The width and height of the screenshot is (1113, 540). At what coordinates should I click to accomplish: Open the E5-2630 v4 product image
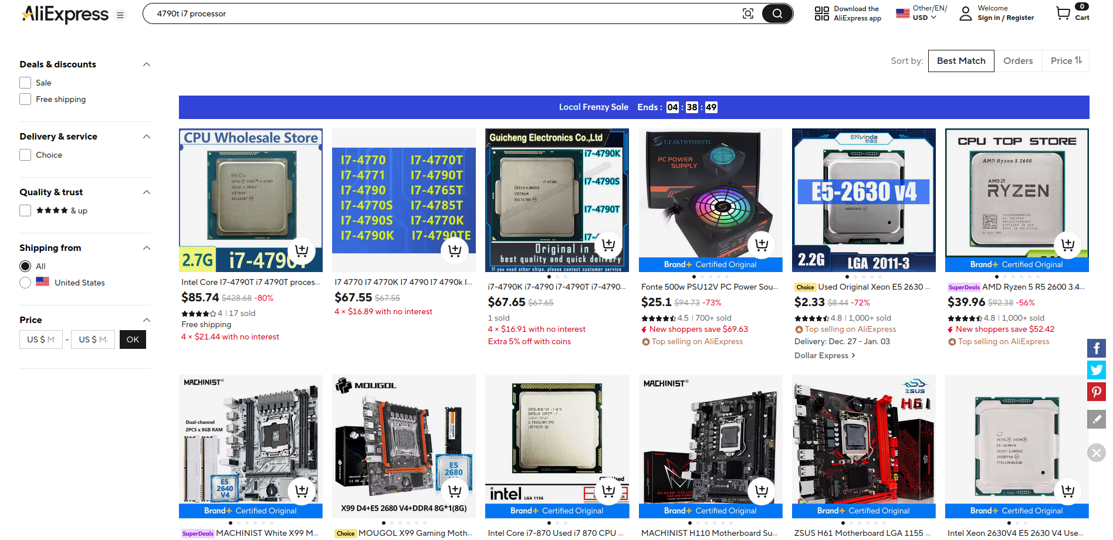tap(864, 200)
